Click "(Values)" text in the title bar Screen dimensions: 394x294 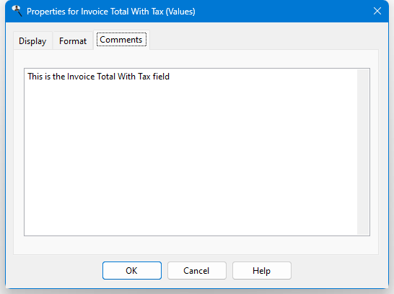click(180, 12)
